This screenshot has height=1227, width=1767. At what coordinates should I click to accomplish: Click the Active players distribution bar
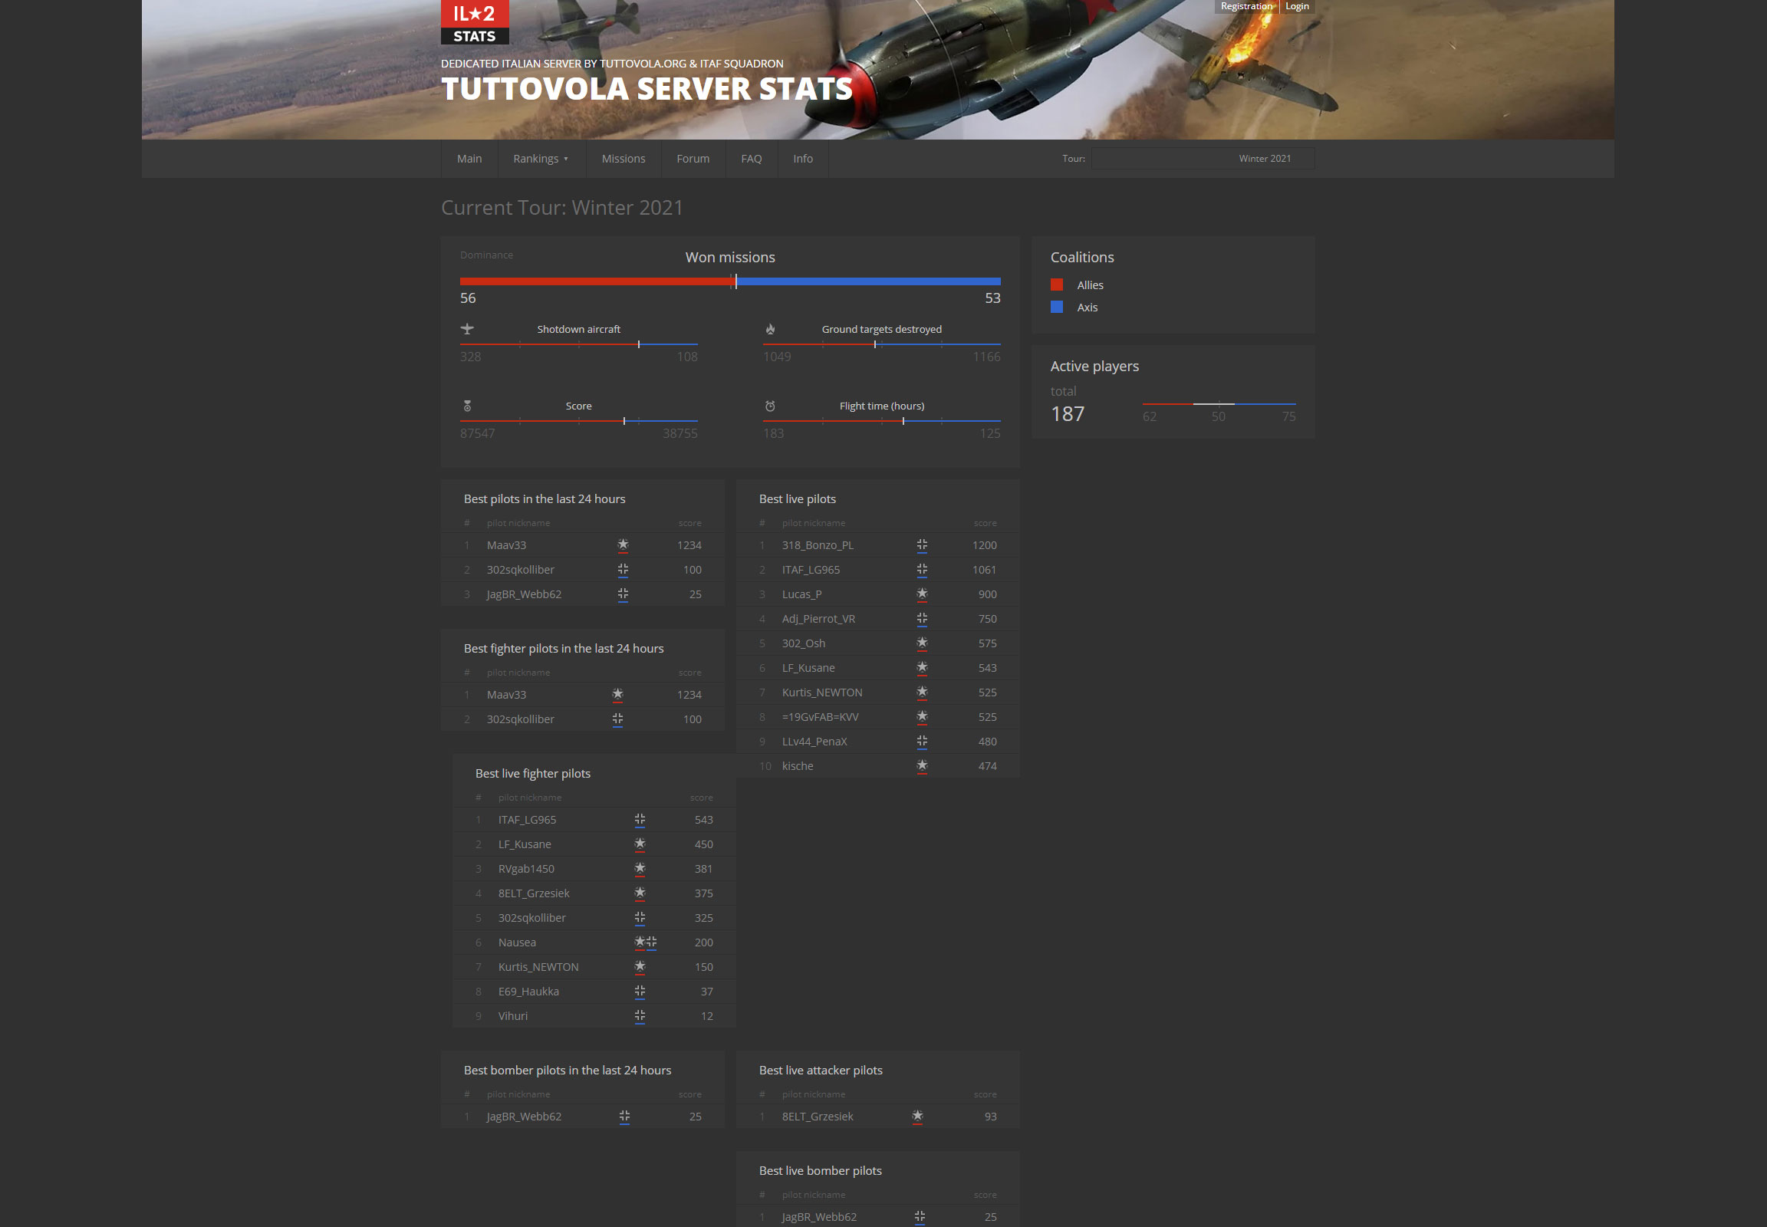pos(1219,403)
